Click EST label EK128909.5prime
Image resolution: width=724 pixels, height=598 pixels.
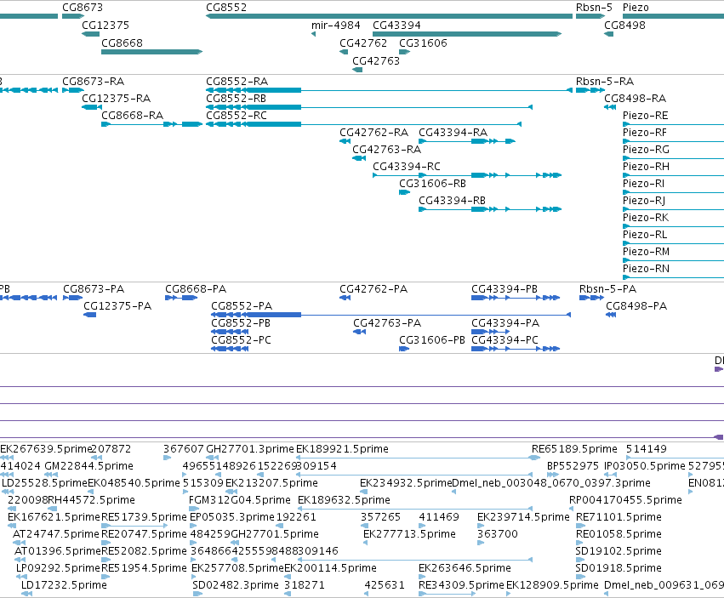click(552, 585)
